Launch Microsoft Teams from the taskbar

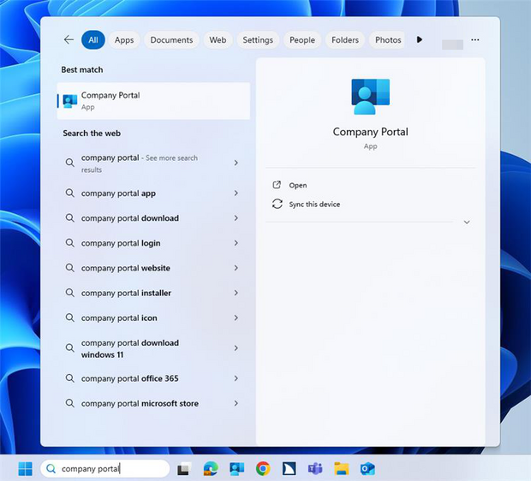315,469
